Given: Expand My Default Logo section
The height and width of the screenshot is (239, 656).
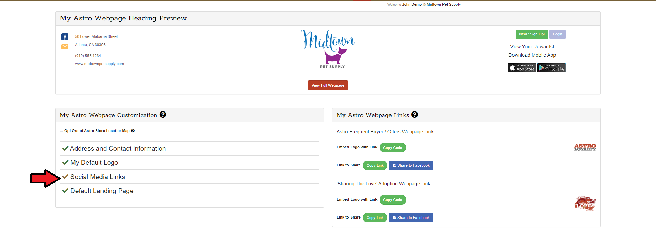Looking at the screenshot, I should pos(94,163).
